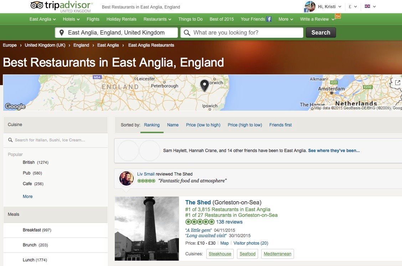Click the Facebook icon beside Your Friends
The width and height of the screenshot is (402, 266).
(x=269, y=19)
